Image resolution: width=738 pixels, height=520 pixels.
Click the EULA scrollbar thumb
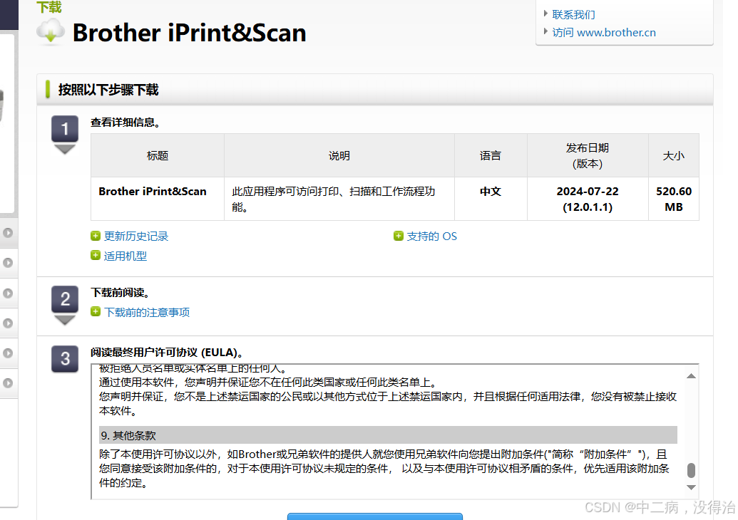(691, 470)
